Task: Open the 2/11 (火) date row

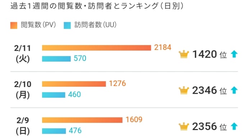Action: (124, 53)
